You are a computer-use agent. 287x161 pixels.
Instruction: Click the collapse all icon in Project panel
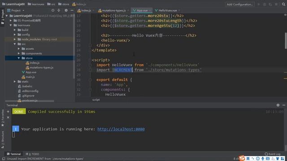pos(59,10)
